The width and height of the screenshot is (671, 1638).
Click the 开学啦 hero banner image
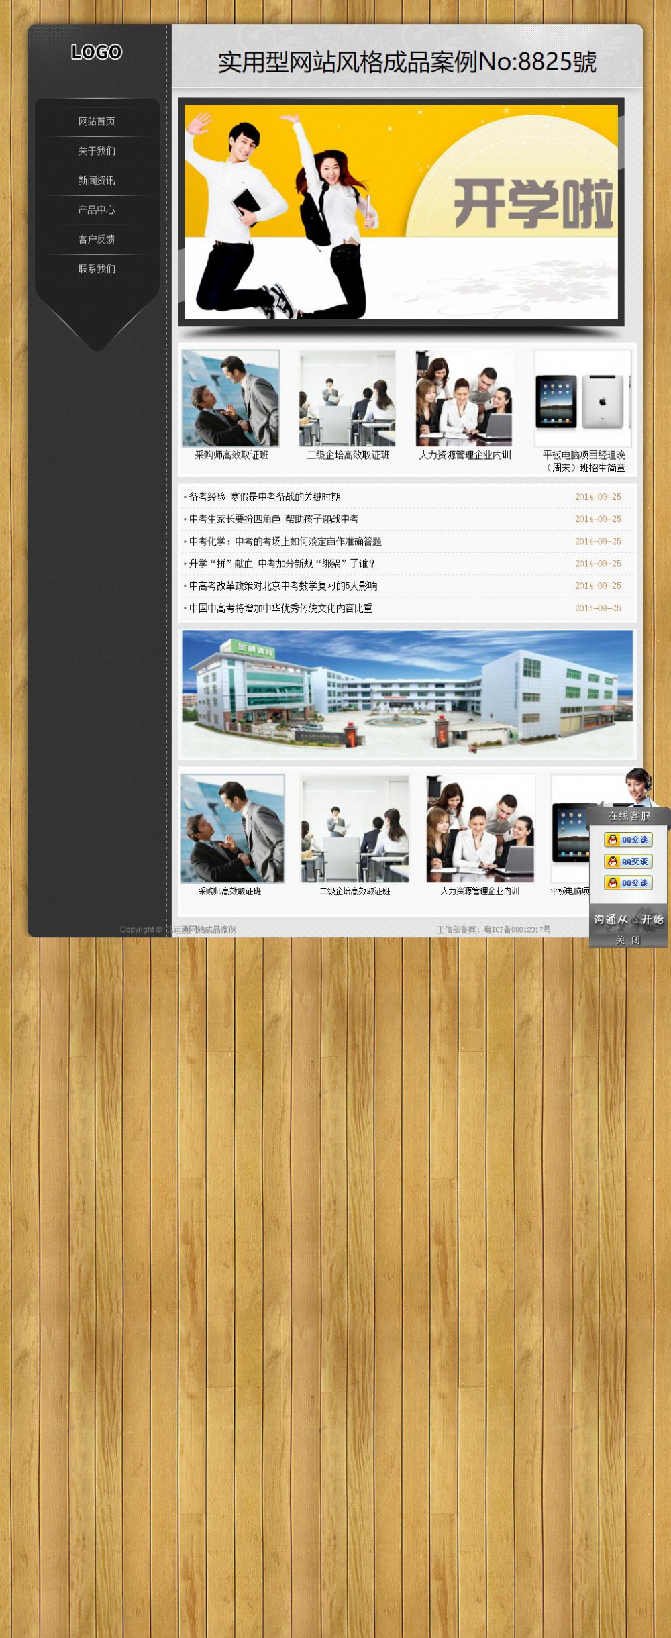coord(401,212)
